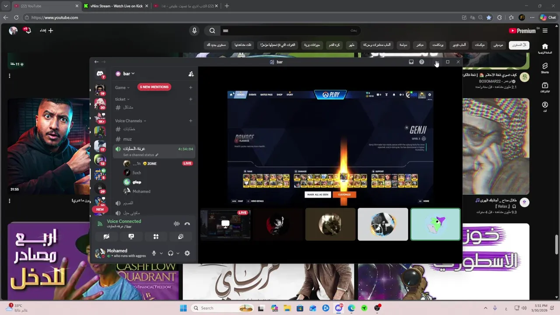Open new Chrome tab
The width and height of the screenshot is (560, 315).
coord(227,6)
